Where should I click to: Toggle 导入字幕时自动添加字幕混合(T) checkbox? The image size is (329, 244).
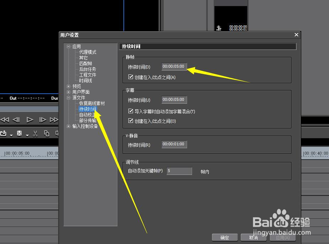tap(131, 111)
